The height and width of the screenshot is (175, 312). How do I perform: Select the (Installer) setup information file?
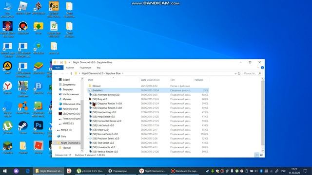tap(148, 90)
